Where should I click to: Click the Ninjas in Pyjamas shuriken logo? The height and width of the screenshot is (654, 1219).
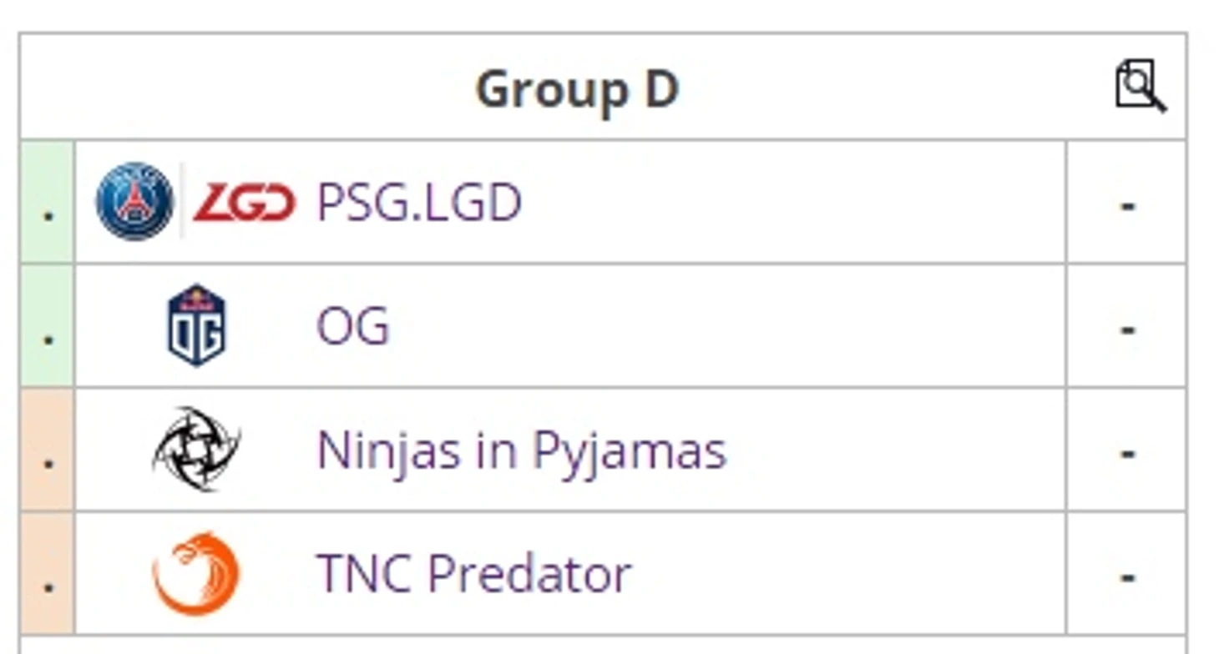tap(196, 449)
